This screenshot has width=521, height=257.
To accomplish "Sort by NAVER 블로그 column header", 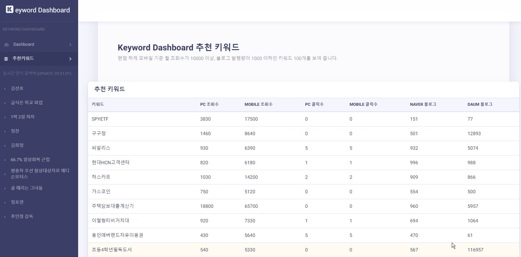I will 423,104.
